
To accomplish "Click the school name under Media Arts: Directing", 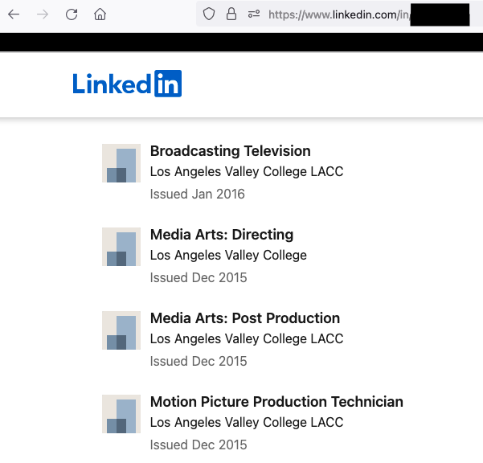I will pos(228,255).
